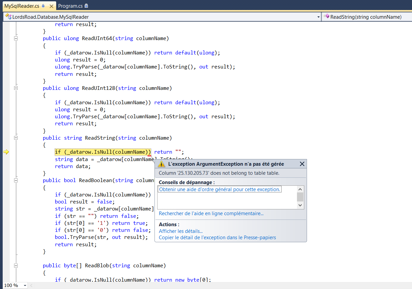
Task: Click the line "if (str == "") return false;"
Action: [97, 216]
